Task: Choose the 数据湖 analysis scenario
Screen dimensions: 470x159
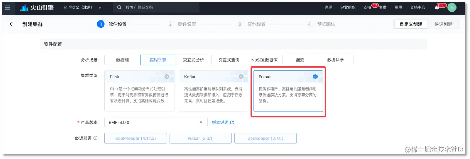Action: (122, 60)
